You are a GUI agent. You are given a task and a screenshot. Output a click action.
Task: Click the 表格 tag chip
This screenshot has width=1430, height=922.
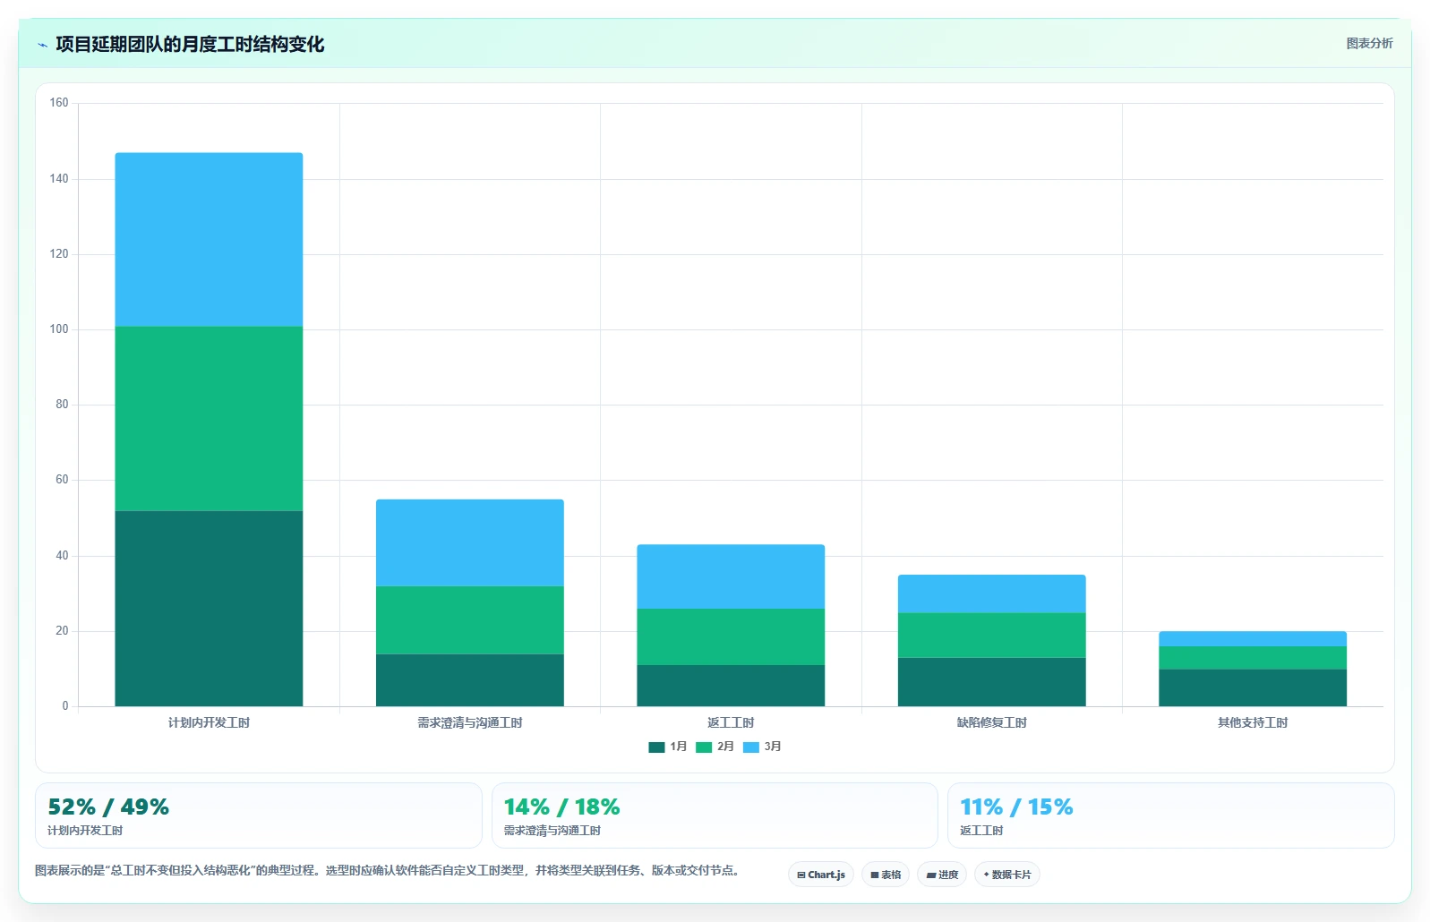coord(886,875)
